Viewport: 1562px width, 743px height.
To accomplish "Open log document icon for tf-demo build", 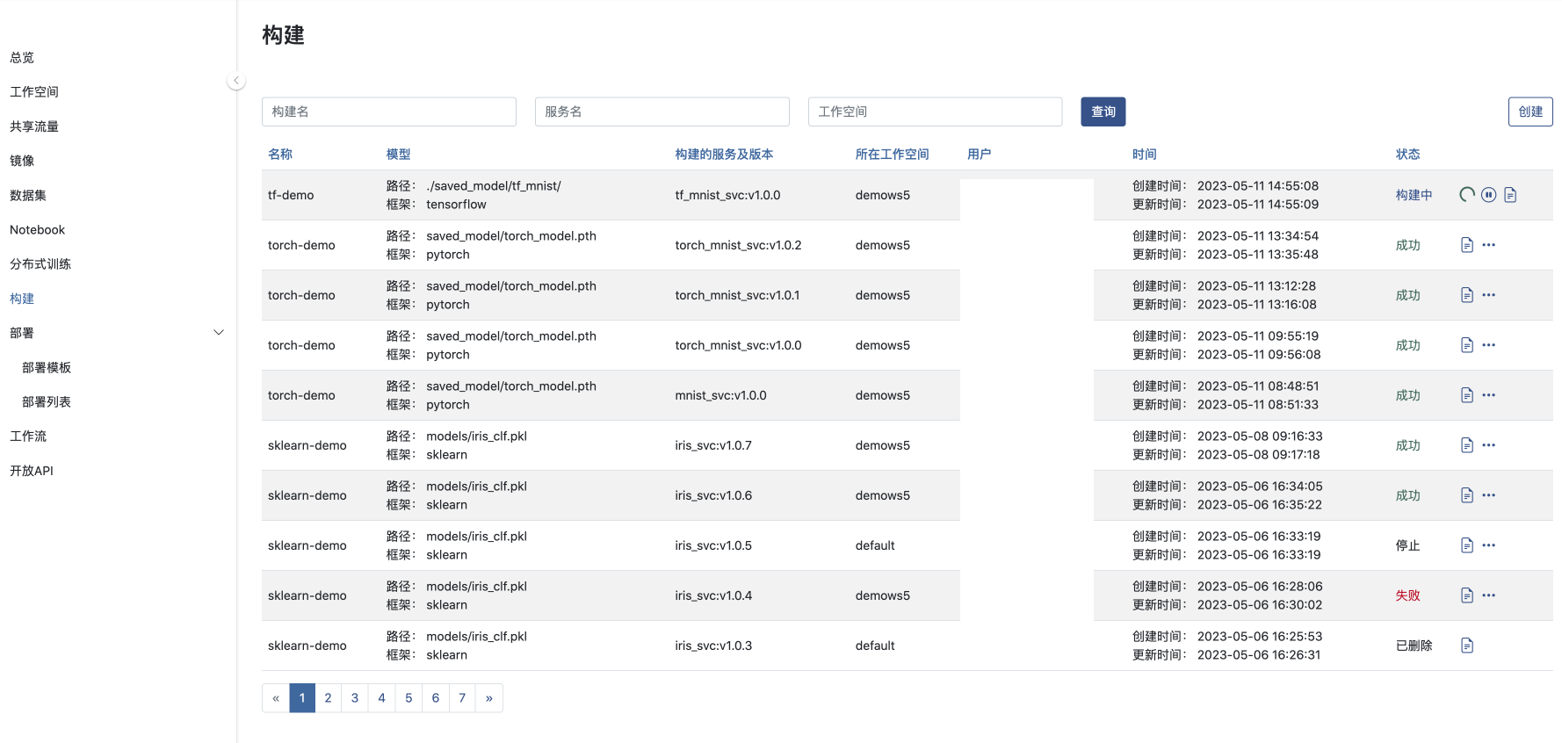I will coord(1510,195).
